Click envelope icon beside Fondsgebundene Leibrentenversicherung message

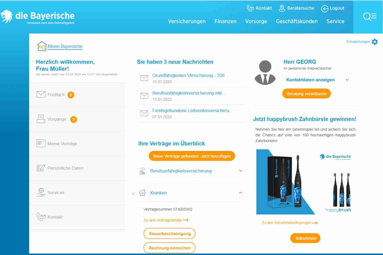click(x=144, y=113)
